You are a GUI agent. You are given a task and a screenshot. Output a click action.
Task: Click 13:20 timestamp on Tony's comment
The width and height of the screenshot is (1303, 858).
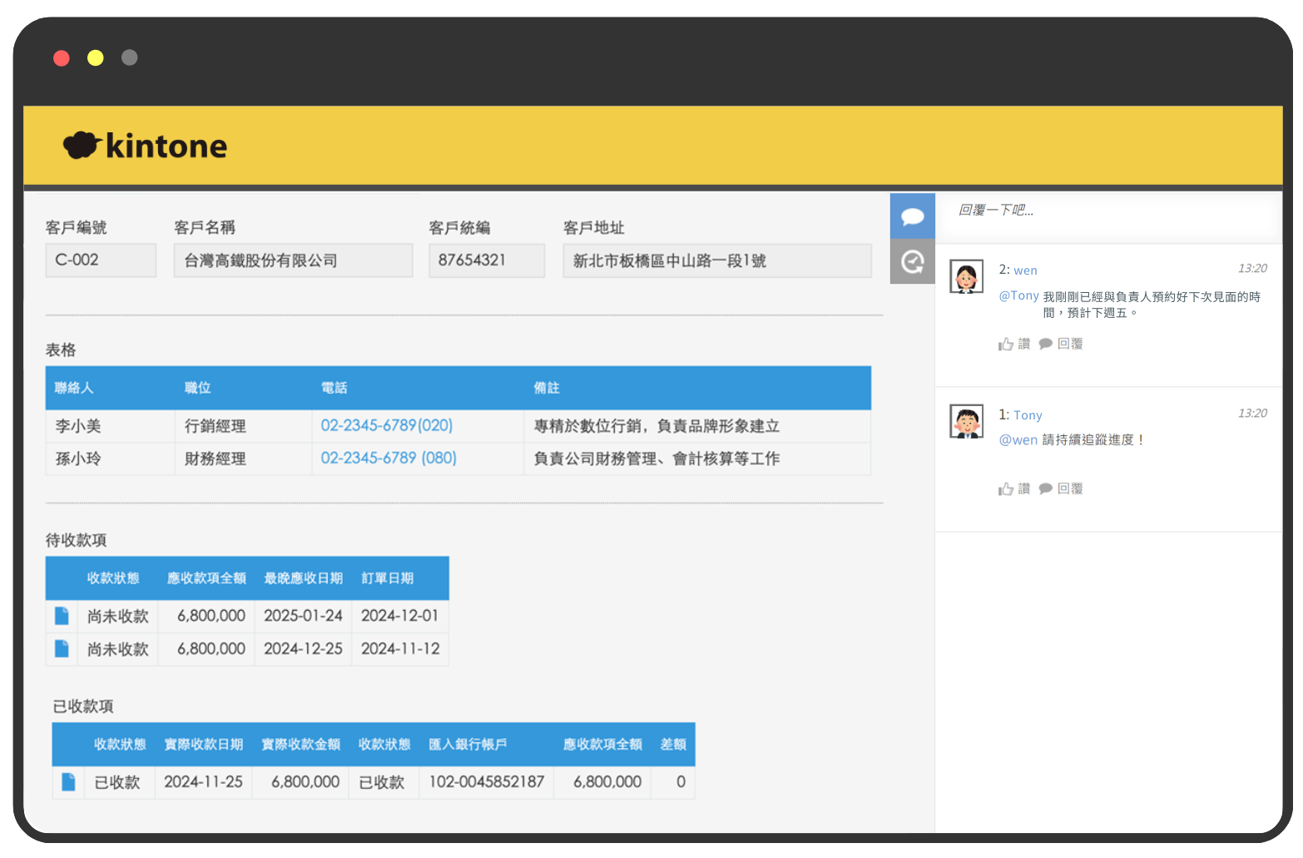pos(1252,413)
